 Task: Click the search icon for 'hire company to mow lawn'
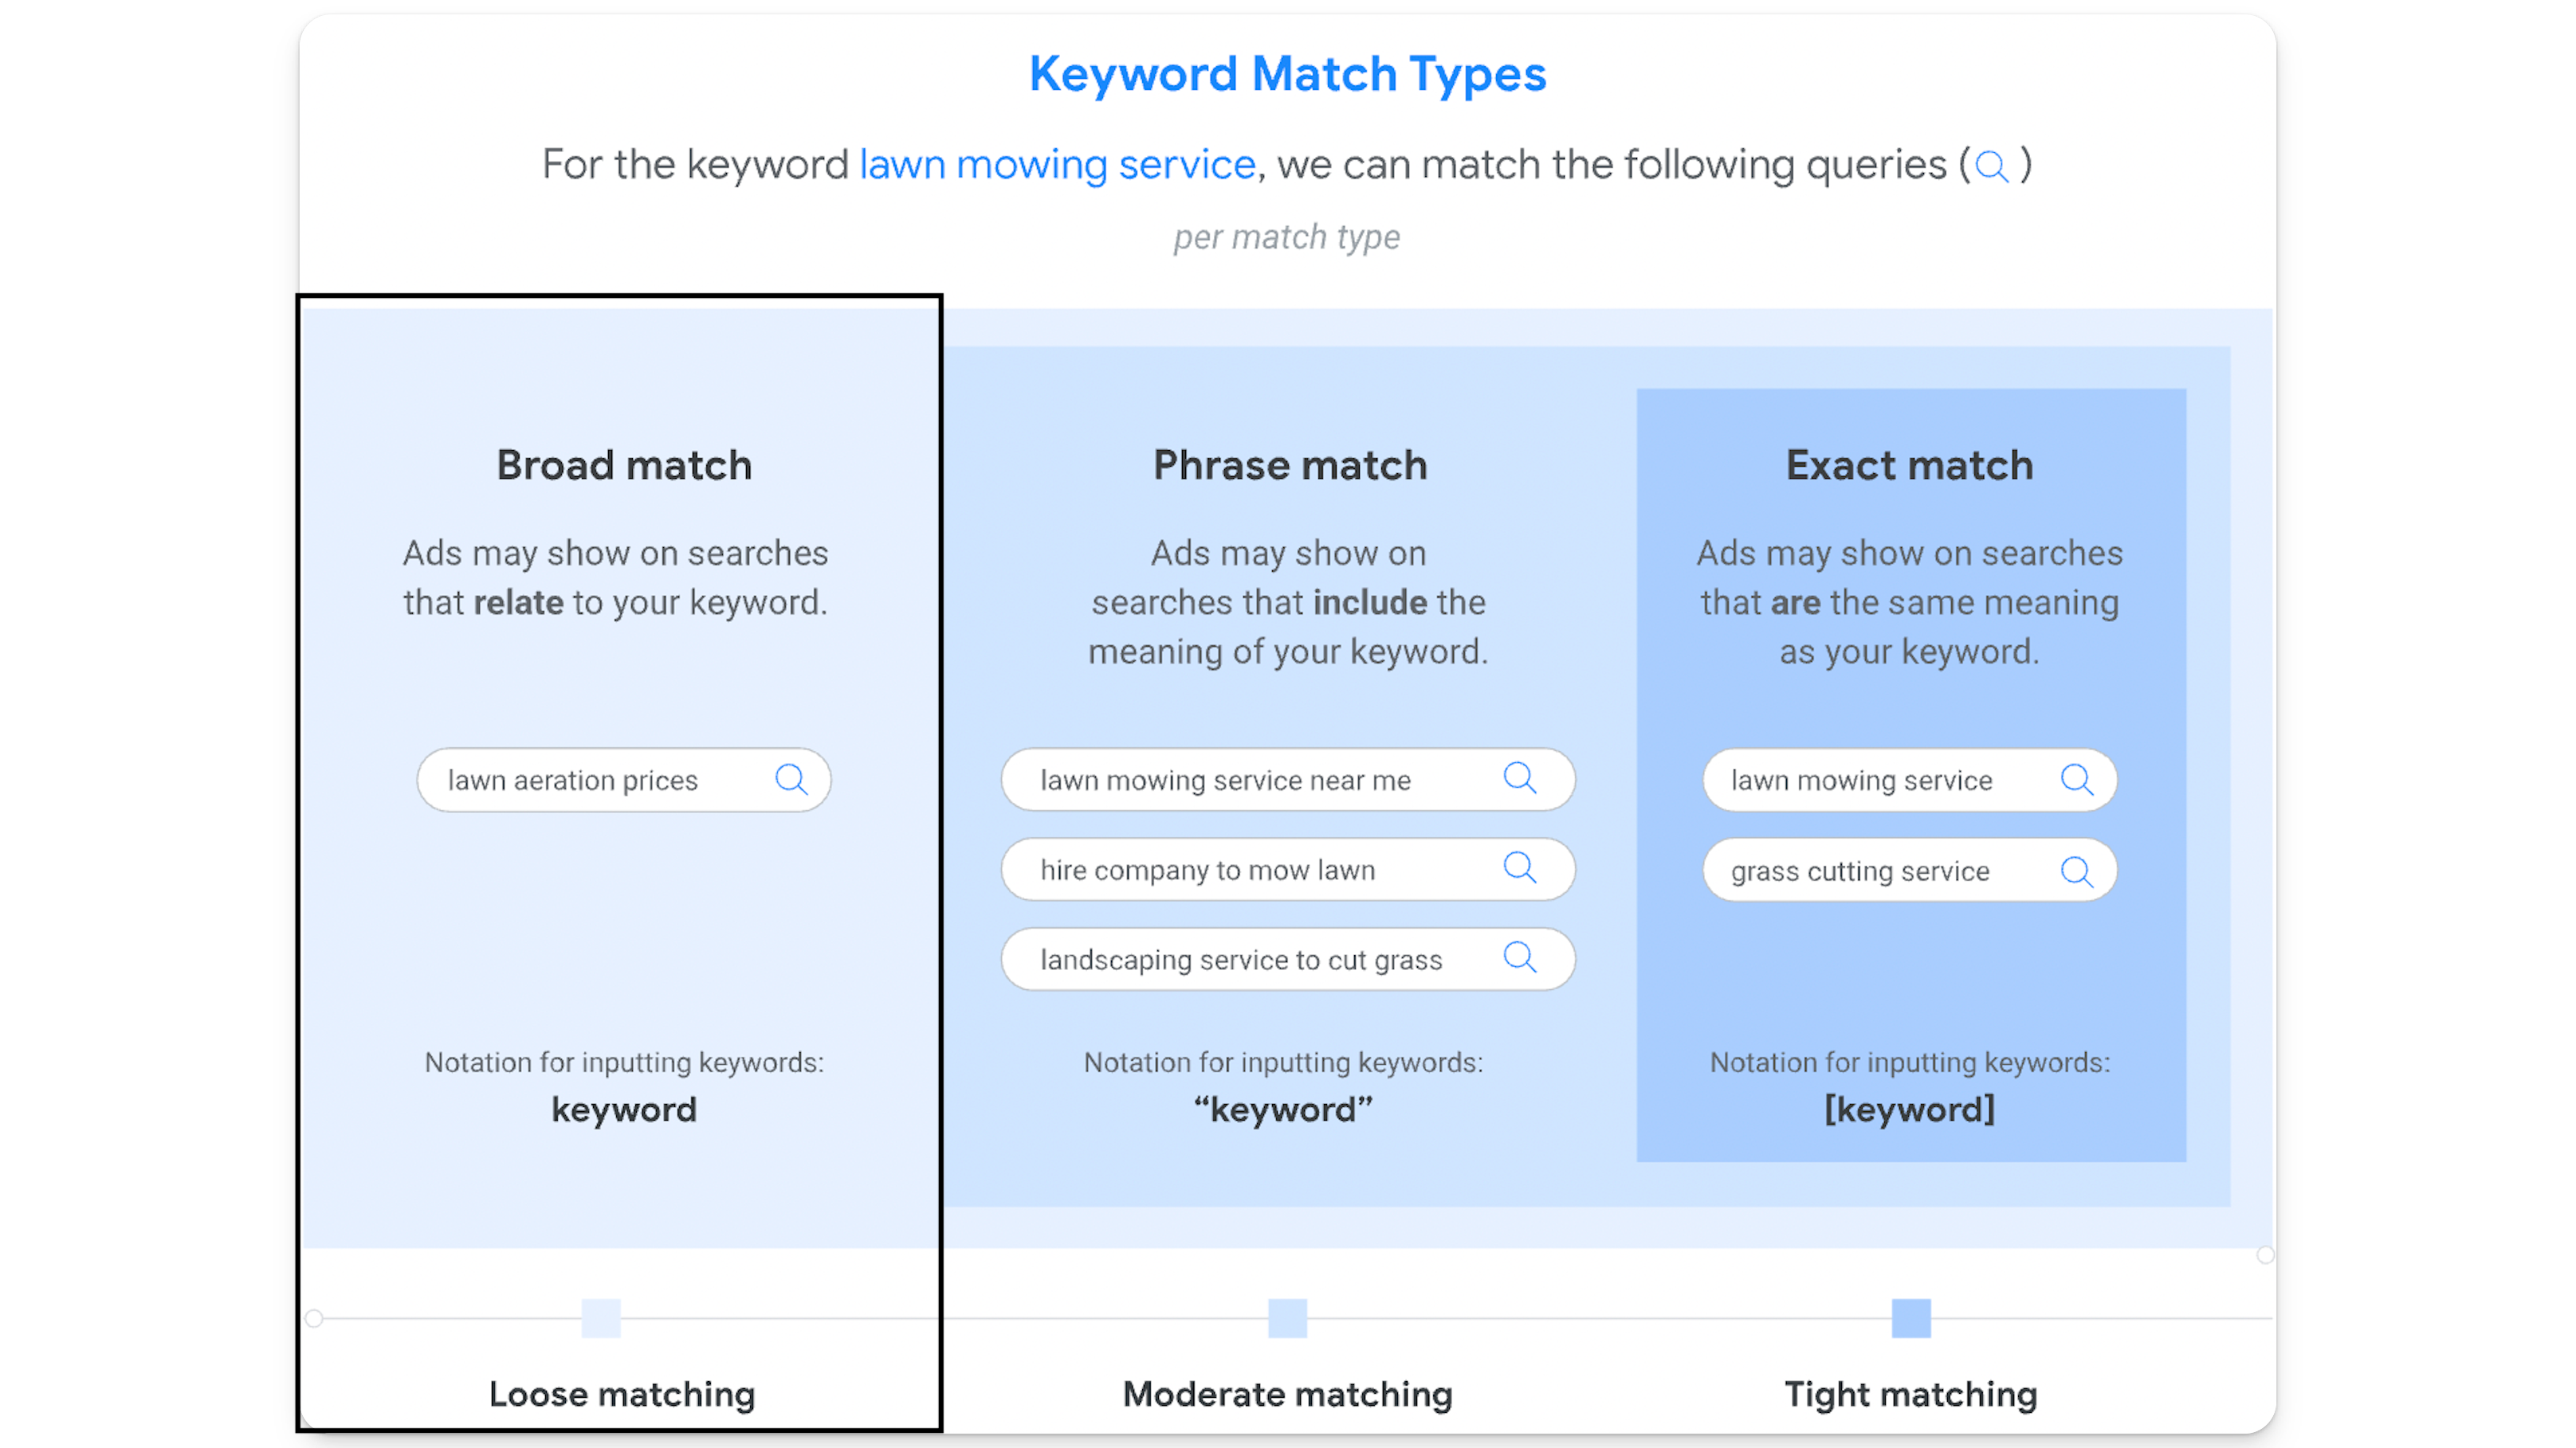coord(1520,870)
